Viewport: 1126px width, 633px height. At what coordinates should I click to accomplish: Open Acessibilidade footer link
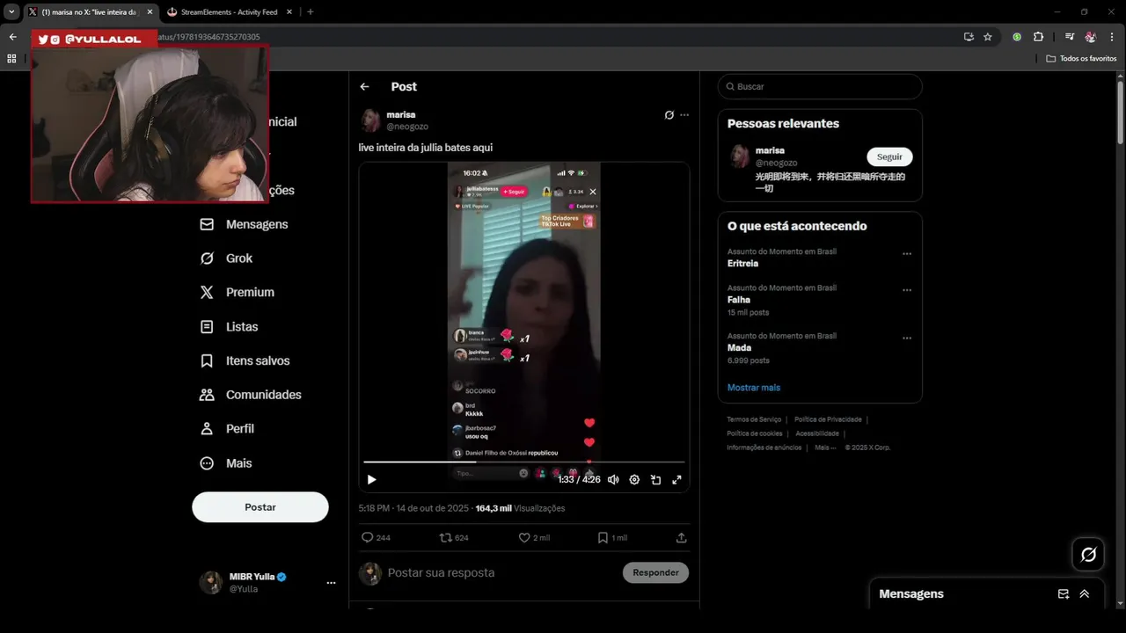[817, 433]
